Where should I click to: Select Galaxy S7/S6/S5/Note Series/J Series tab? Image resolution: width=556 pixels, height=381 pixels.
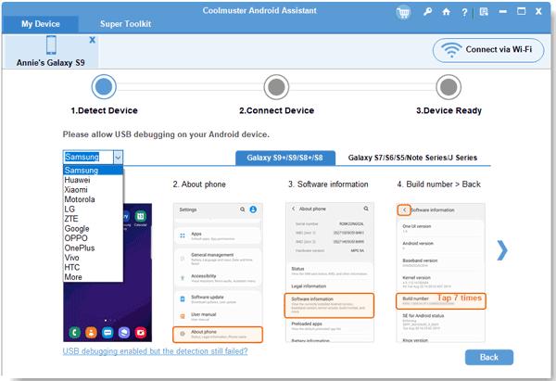coord(412,158)
